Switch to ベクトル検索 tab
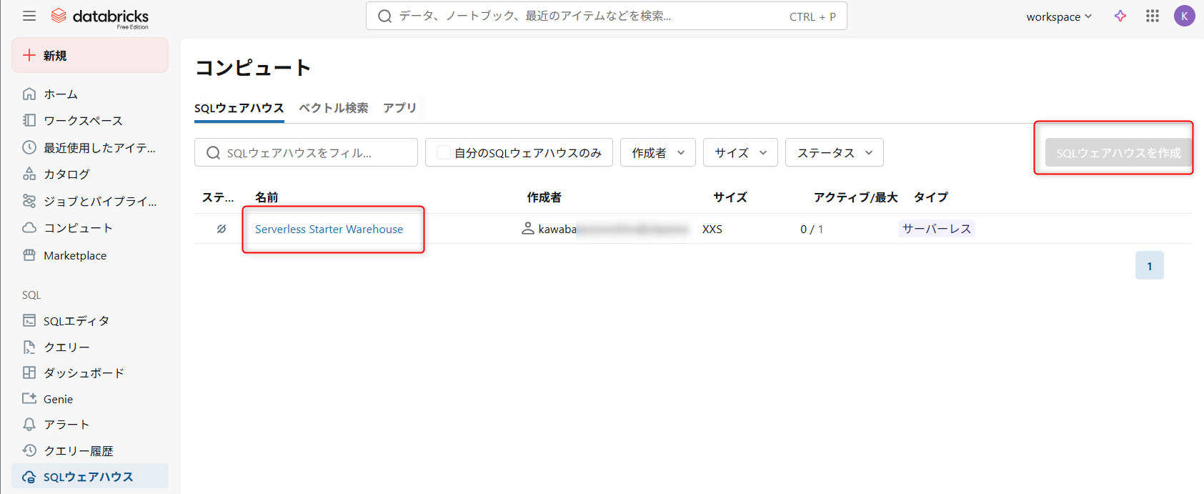The image size is (1204, 494). point(334,108)
